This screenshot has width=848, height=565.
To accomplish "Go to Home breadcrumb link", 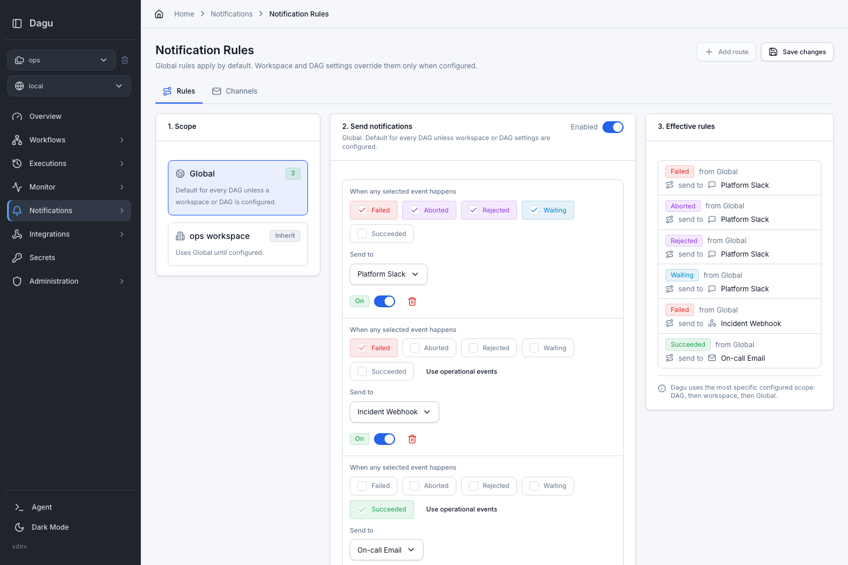I will coord(184,14).
